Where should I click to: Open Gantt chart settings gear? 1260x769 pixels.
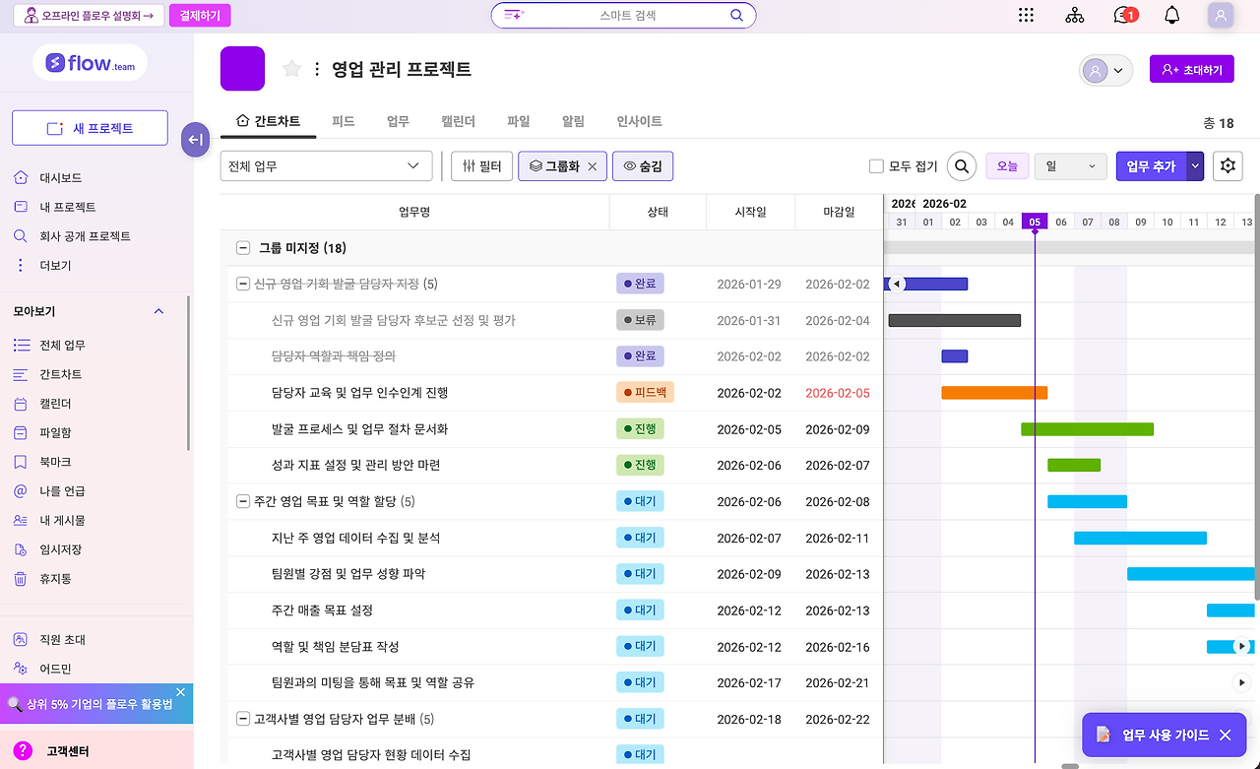(x=1228, y=165)
